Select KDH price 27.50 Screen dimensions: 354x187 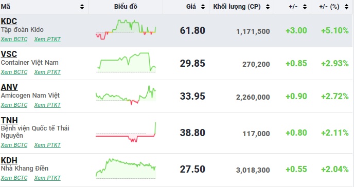pos(192,170)
